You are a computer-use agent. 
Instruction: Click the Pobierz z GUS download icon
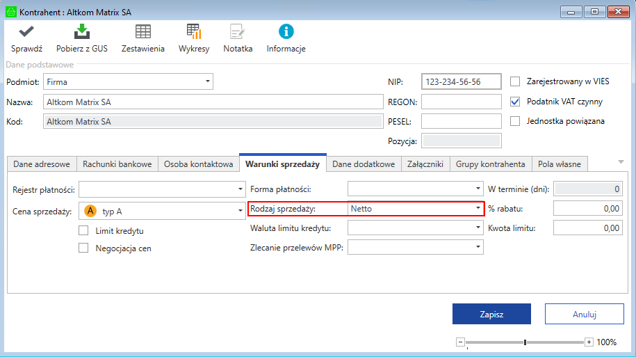[x=82, y=31]
